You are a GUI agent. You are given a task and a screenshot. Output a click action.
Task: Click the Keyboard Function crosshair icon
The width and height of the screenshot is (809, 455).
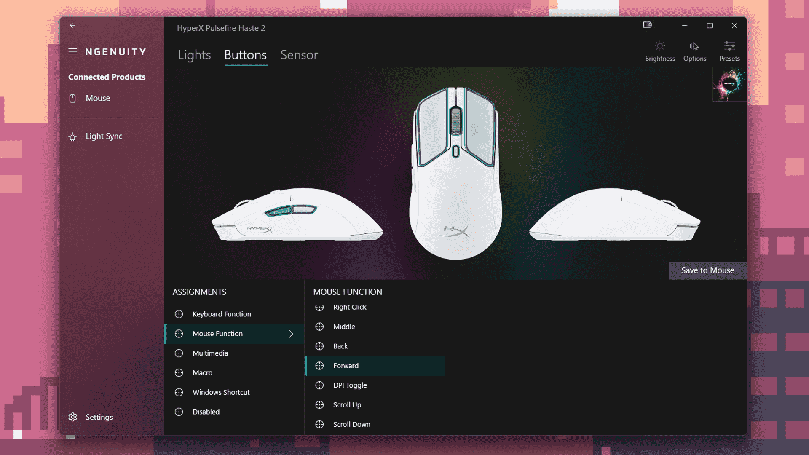point(179,314)
